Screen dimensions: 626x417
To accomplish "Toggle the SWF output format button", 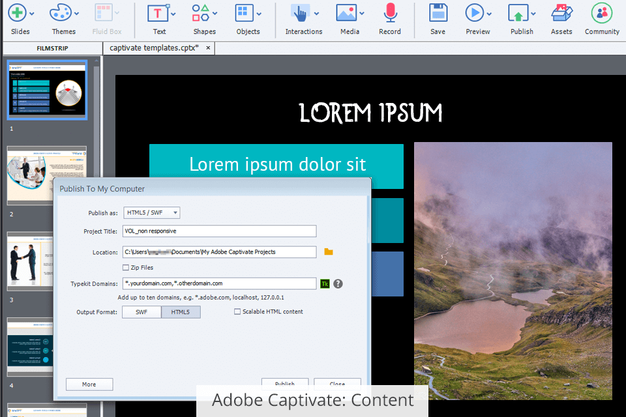I will click(x=142, y=312).
